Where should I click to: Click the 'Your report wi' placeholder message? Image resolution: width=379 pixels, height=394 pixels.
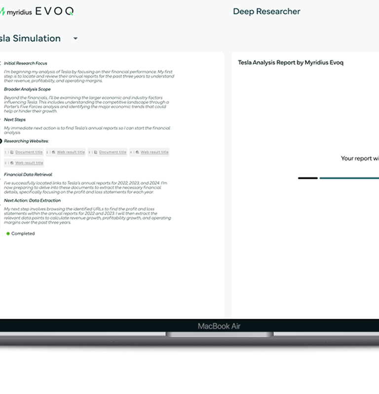[360, 159]
